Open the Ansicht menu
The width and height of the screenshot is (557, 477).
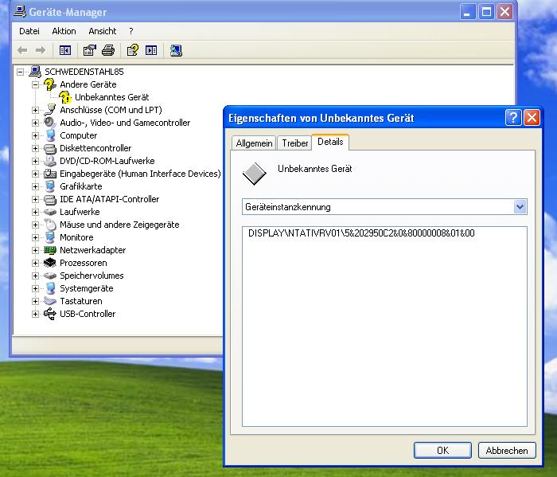point(103,31)
